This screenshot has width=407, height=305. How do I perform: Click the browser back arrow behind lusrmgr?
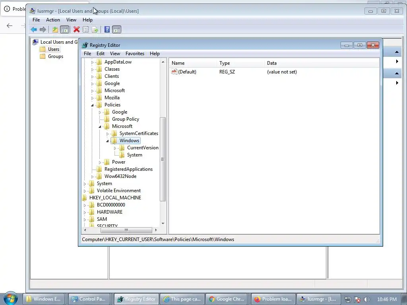point(10,25)
